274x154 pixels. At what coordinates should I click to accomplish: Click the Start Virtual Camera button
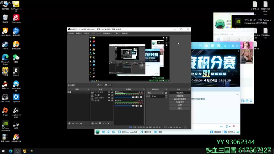(x=180, y=99)
